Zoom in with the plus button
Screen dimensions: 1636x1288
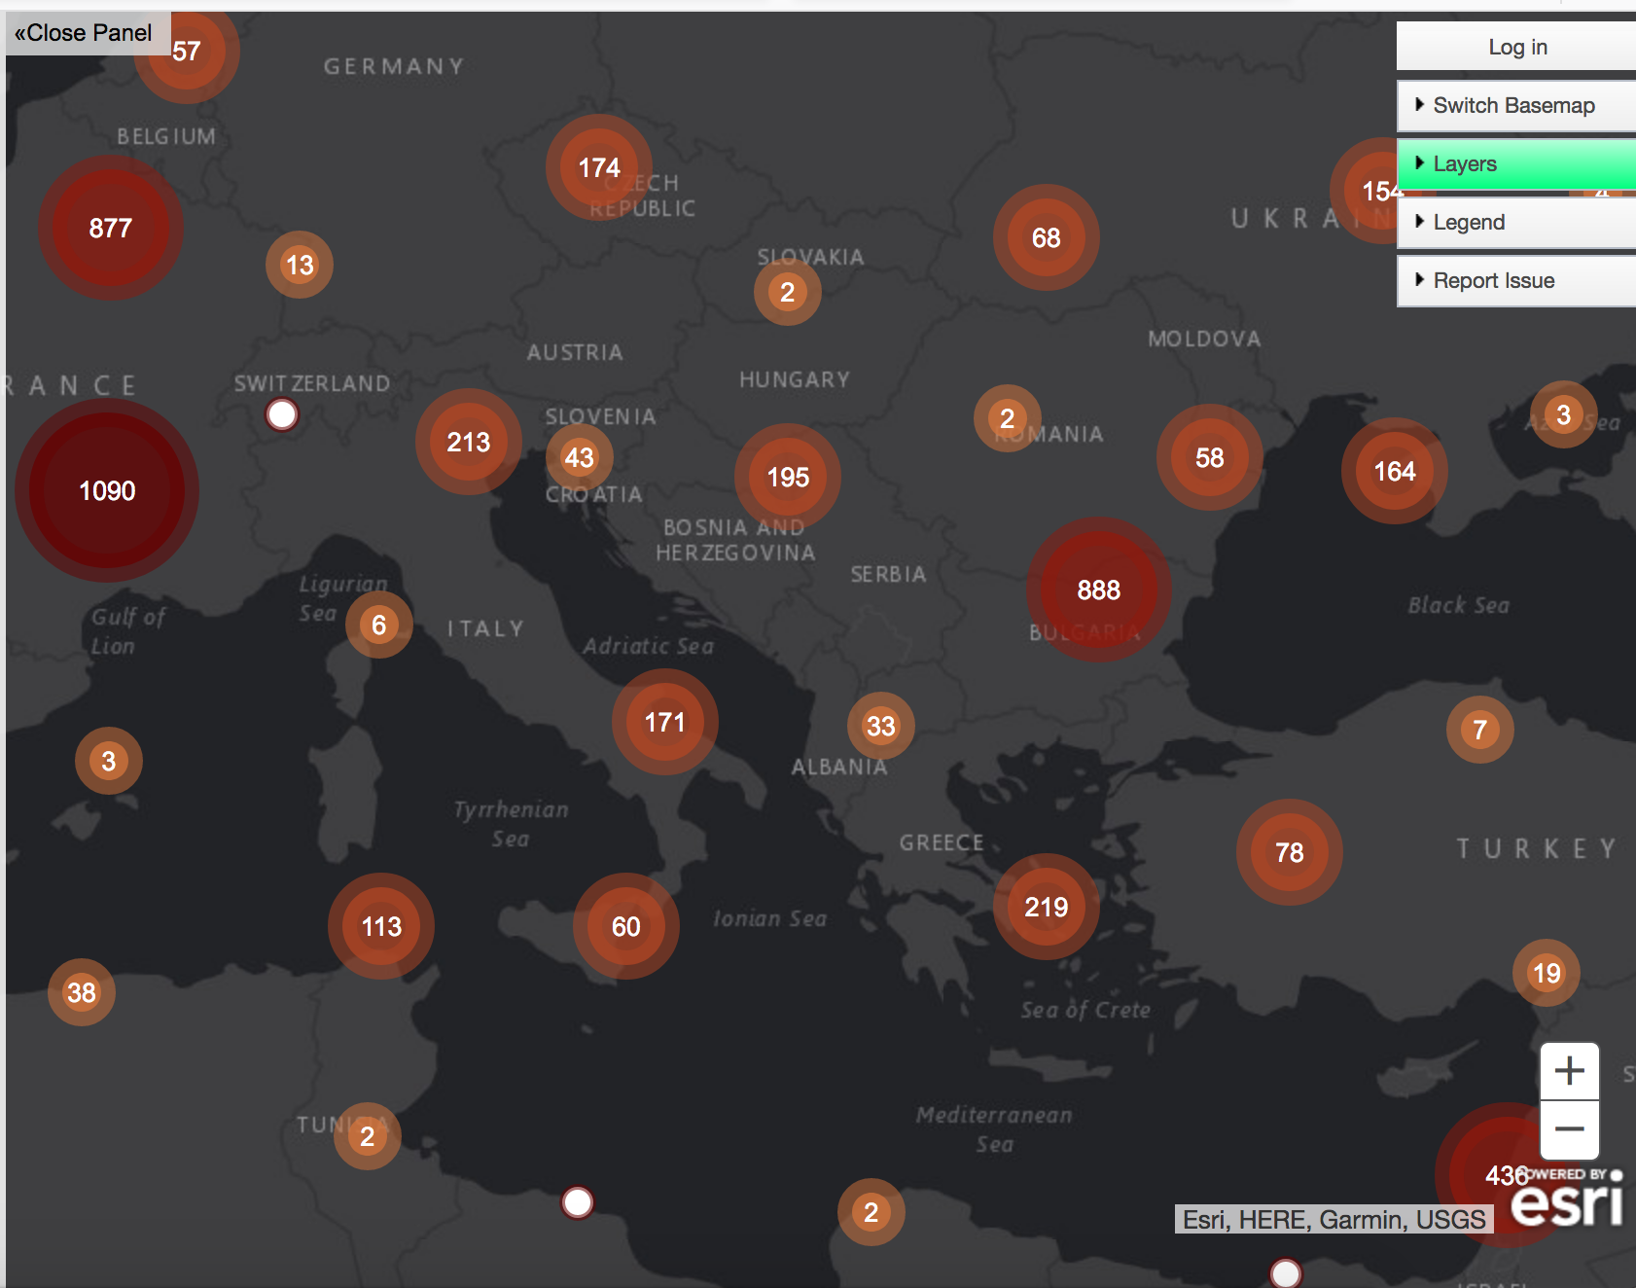pos(1569,1071)
